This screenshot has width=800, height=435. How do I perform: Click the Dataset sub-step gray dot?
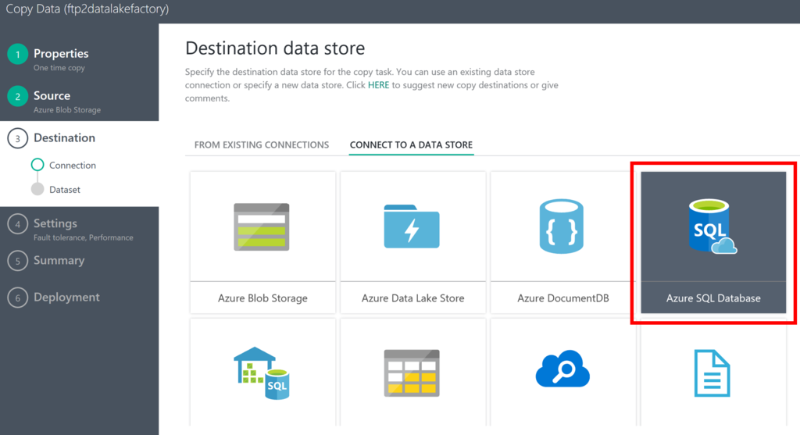tap(37, 189)
